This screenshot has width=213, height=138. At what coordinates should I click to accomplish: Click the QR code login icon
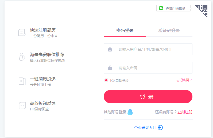pyautogui.click(x=202, y=10)
